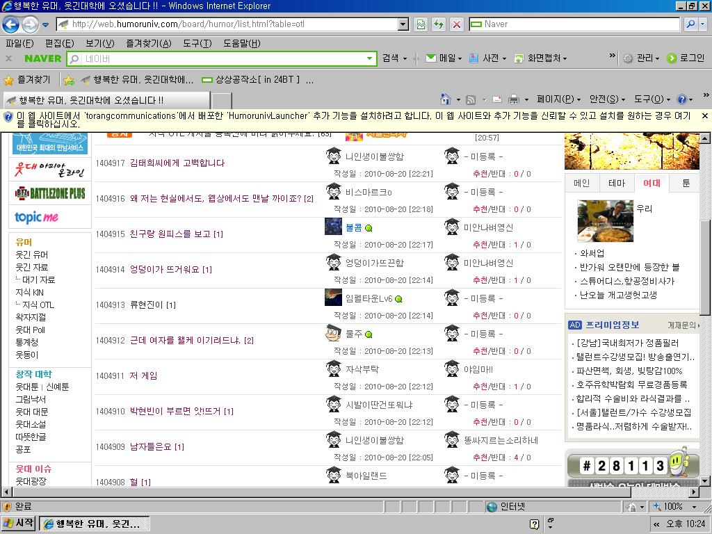
Task: Open the 도구(T) menu in menu bar
Action: click(x=197, y=43)
